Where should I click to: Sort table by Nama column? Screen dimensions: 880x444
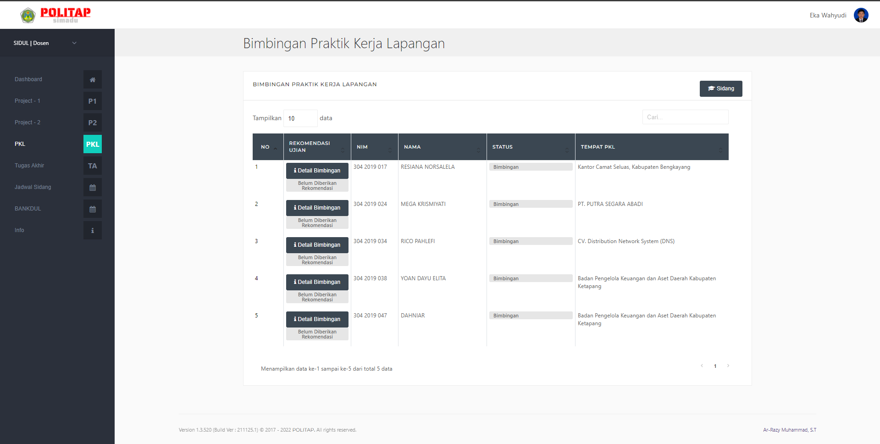click(442, 147)
